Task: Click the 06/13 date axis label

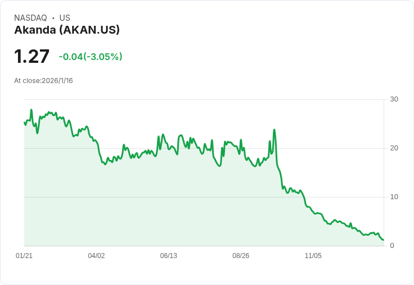Action: 168,256
